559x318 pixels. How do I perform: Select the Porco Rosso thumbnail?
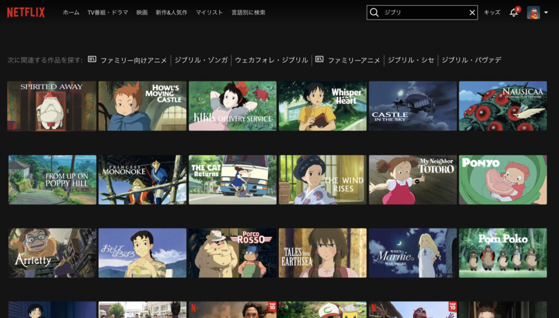click(x=233, y=253)
